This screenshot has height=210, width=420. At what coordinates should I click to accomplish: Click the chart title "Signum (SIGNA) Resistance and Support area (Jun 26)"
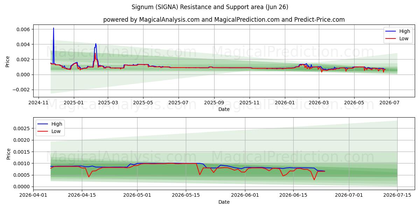210,7
